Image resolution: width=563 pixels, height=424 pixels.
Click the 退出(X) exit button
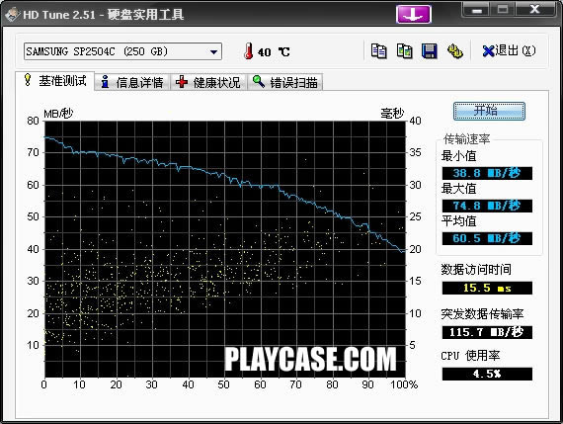[509, 51]
